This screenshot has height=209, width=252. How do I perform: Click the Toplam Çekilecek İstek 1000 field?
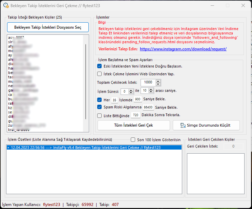click(x=148, y=82)
